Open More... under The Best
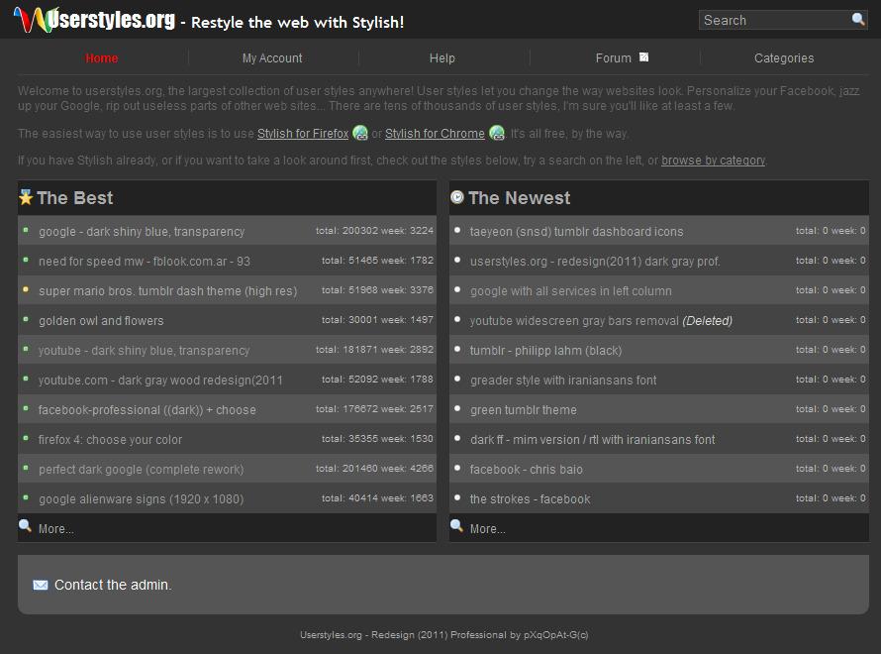Screen dimensions: 881x654 click(55, 528)
